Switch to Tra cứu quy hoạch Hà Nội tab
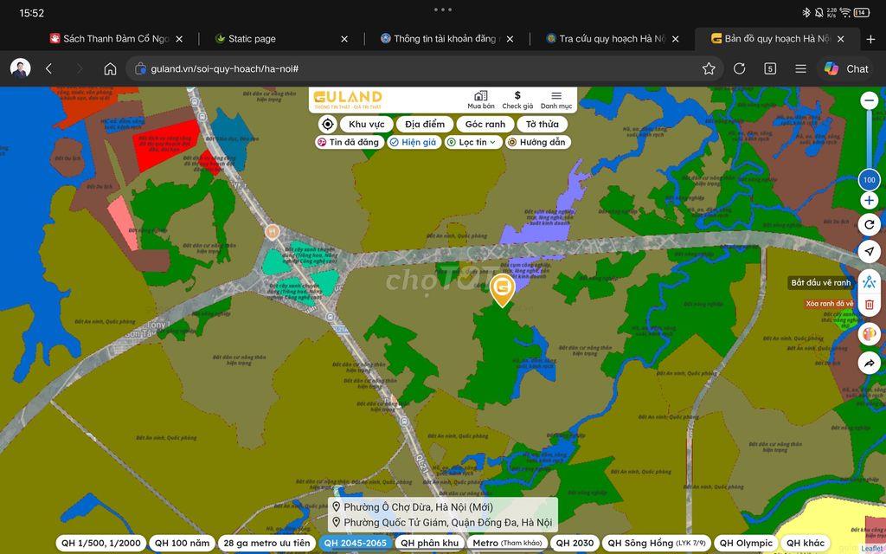The width and height of the screenshot is (886, 554). point(612,39)
